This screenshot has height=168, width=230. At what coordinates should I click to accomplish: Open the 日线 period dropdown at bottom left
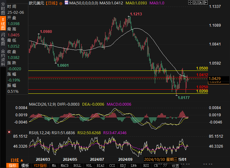(x=16, y=160)
